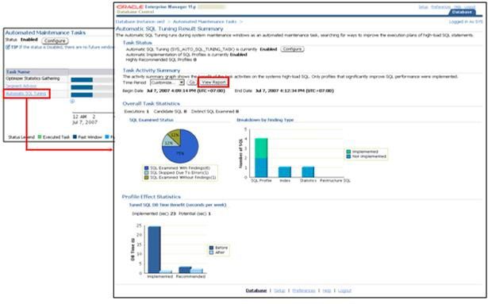Click the Optimizer Statistics Gathering row text
The image size is (488, 304).
pos(33,79)
